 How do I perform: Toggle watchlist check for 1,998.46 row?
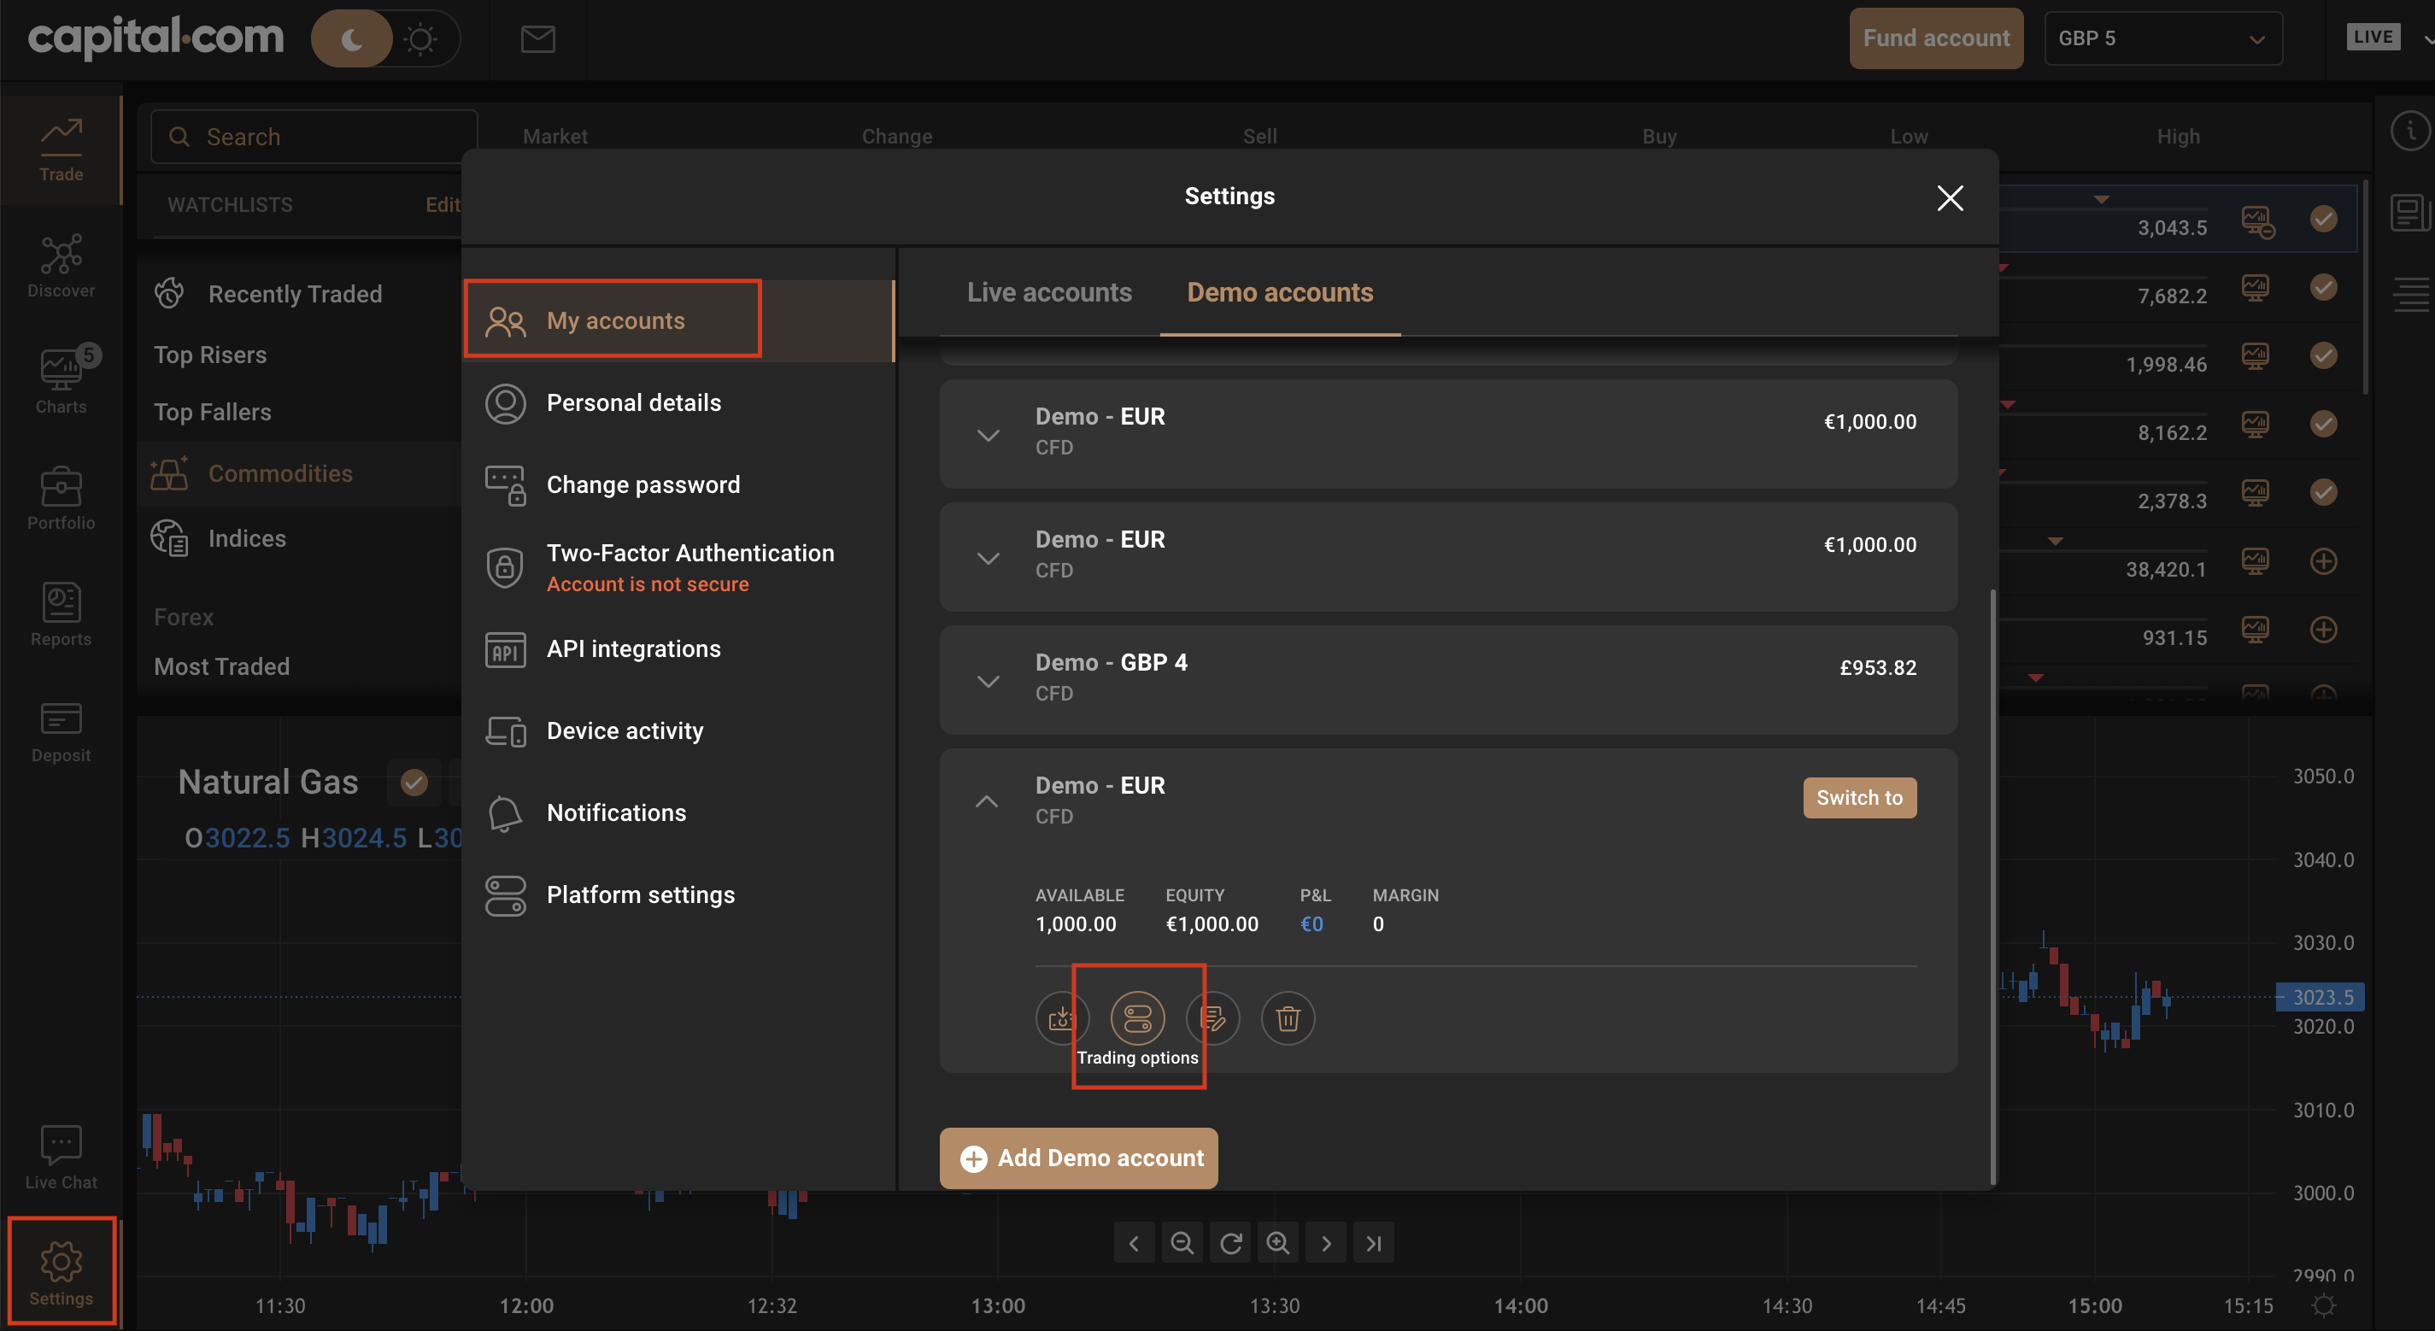[2323, 355]
